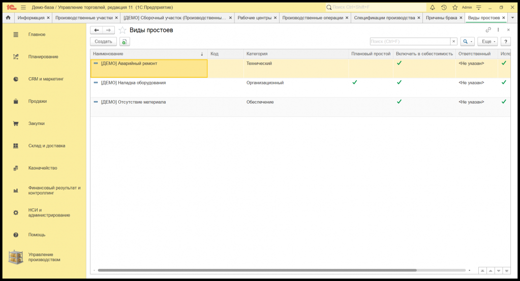Open favorites star in title bar
The height and width of the screenshot is (281, 520).
(455, 7)
